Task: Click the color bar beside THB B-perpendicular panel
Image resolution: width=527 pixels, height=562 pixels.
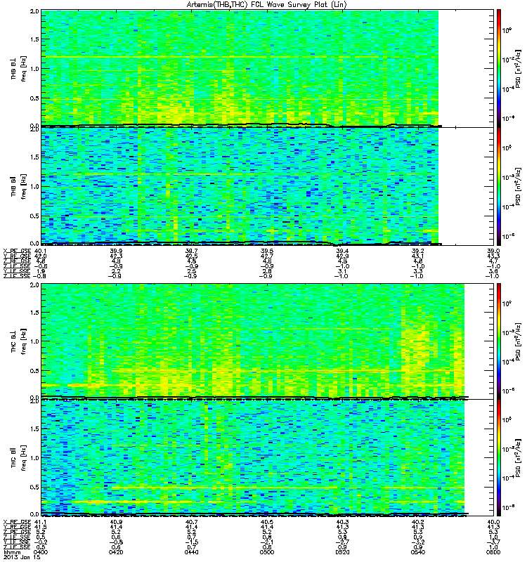Action: point(499,68)
